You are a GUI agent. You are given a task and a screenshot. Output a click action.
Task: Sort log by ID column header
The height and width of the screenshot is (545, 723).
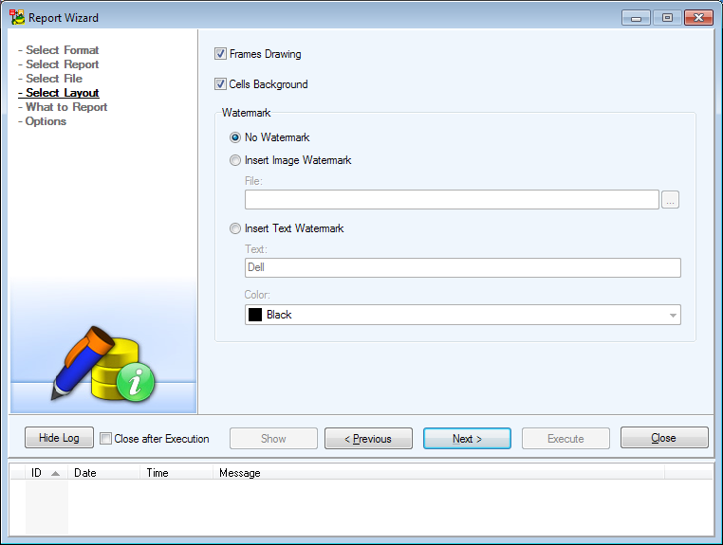46,473
